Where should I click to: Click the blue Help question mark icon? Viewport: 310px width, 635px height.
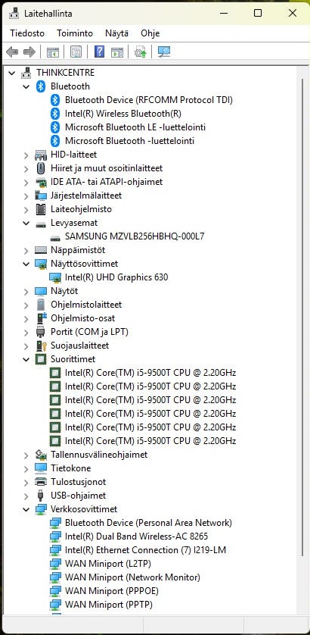(x=99, y=52)
